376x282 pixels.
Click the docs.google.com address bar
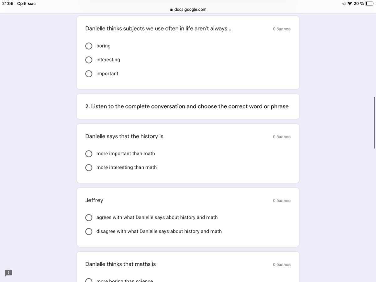click(188, 9)
